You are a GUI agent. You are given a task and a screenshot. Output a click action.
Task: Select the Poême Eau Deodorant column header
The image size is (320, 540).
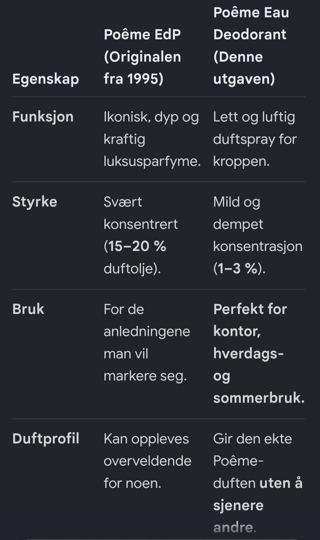[x=251, y=45]
